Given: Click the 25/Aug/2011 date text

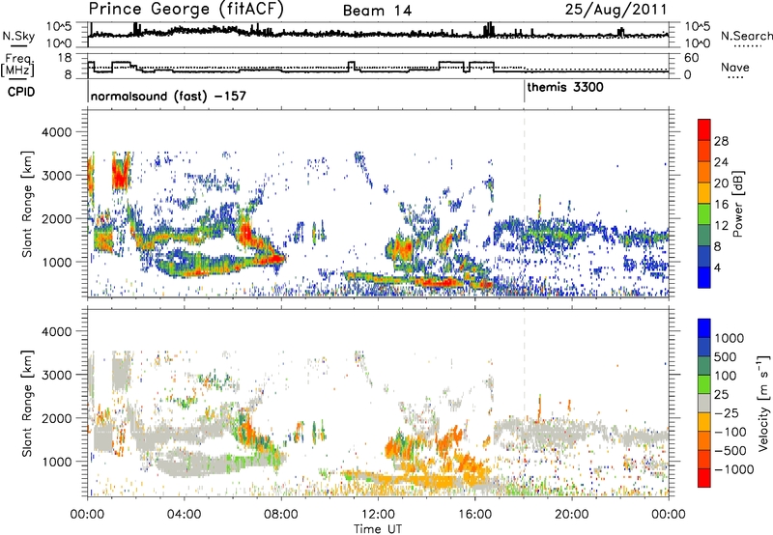Looking at the screenshot, I should (x=616, y=10).
